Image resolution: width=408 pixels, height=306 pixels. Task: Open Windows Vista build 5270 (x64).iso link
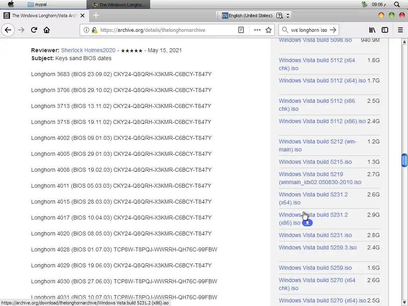point(322,300)
